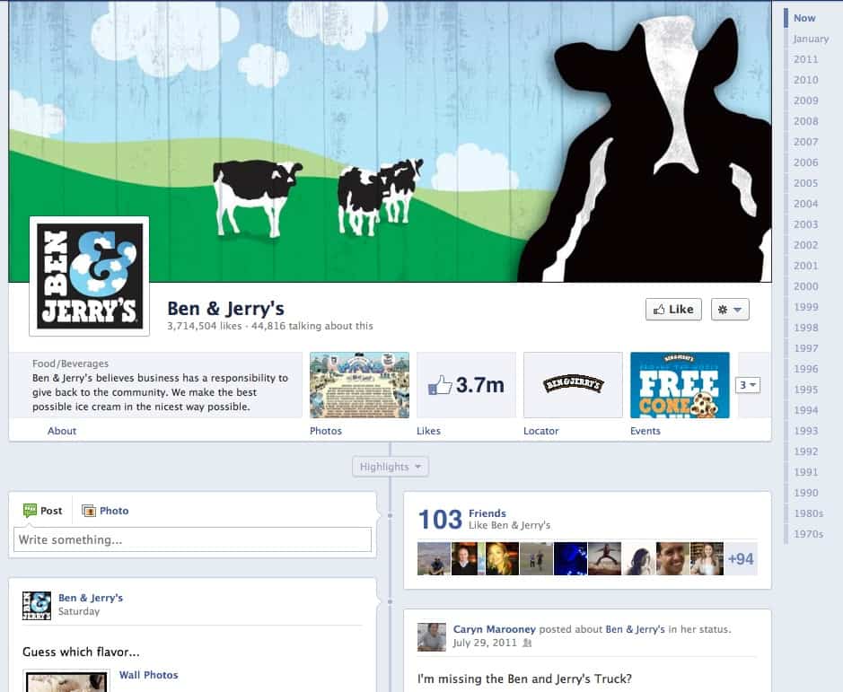Open the Guess which flavor photo thumbnail

click(66, 680)
